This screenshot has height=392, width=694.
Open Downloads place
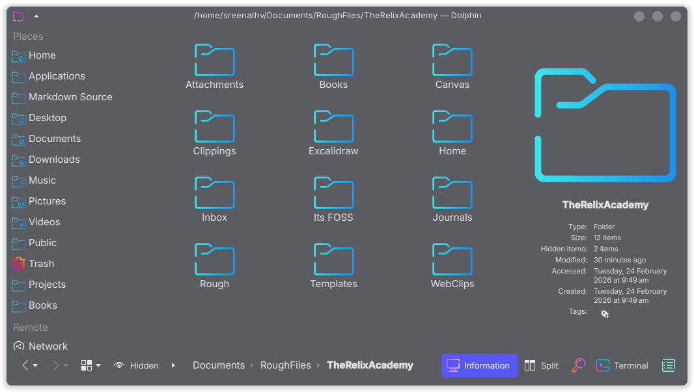click(46, 160)
